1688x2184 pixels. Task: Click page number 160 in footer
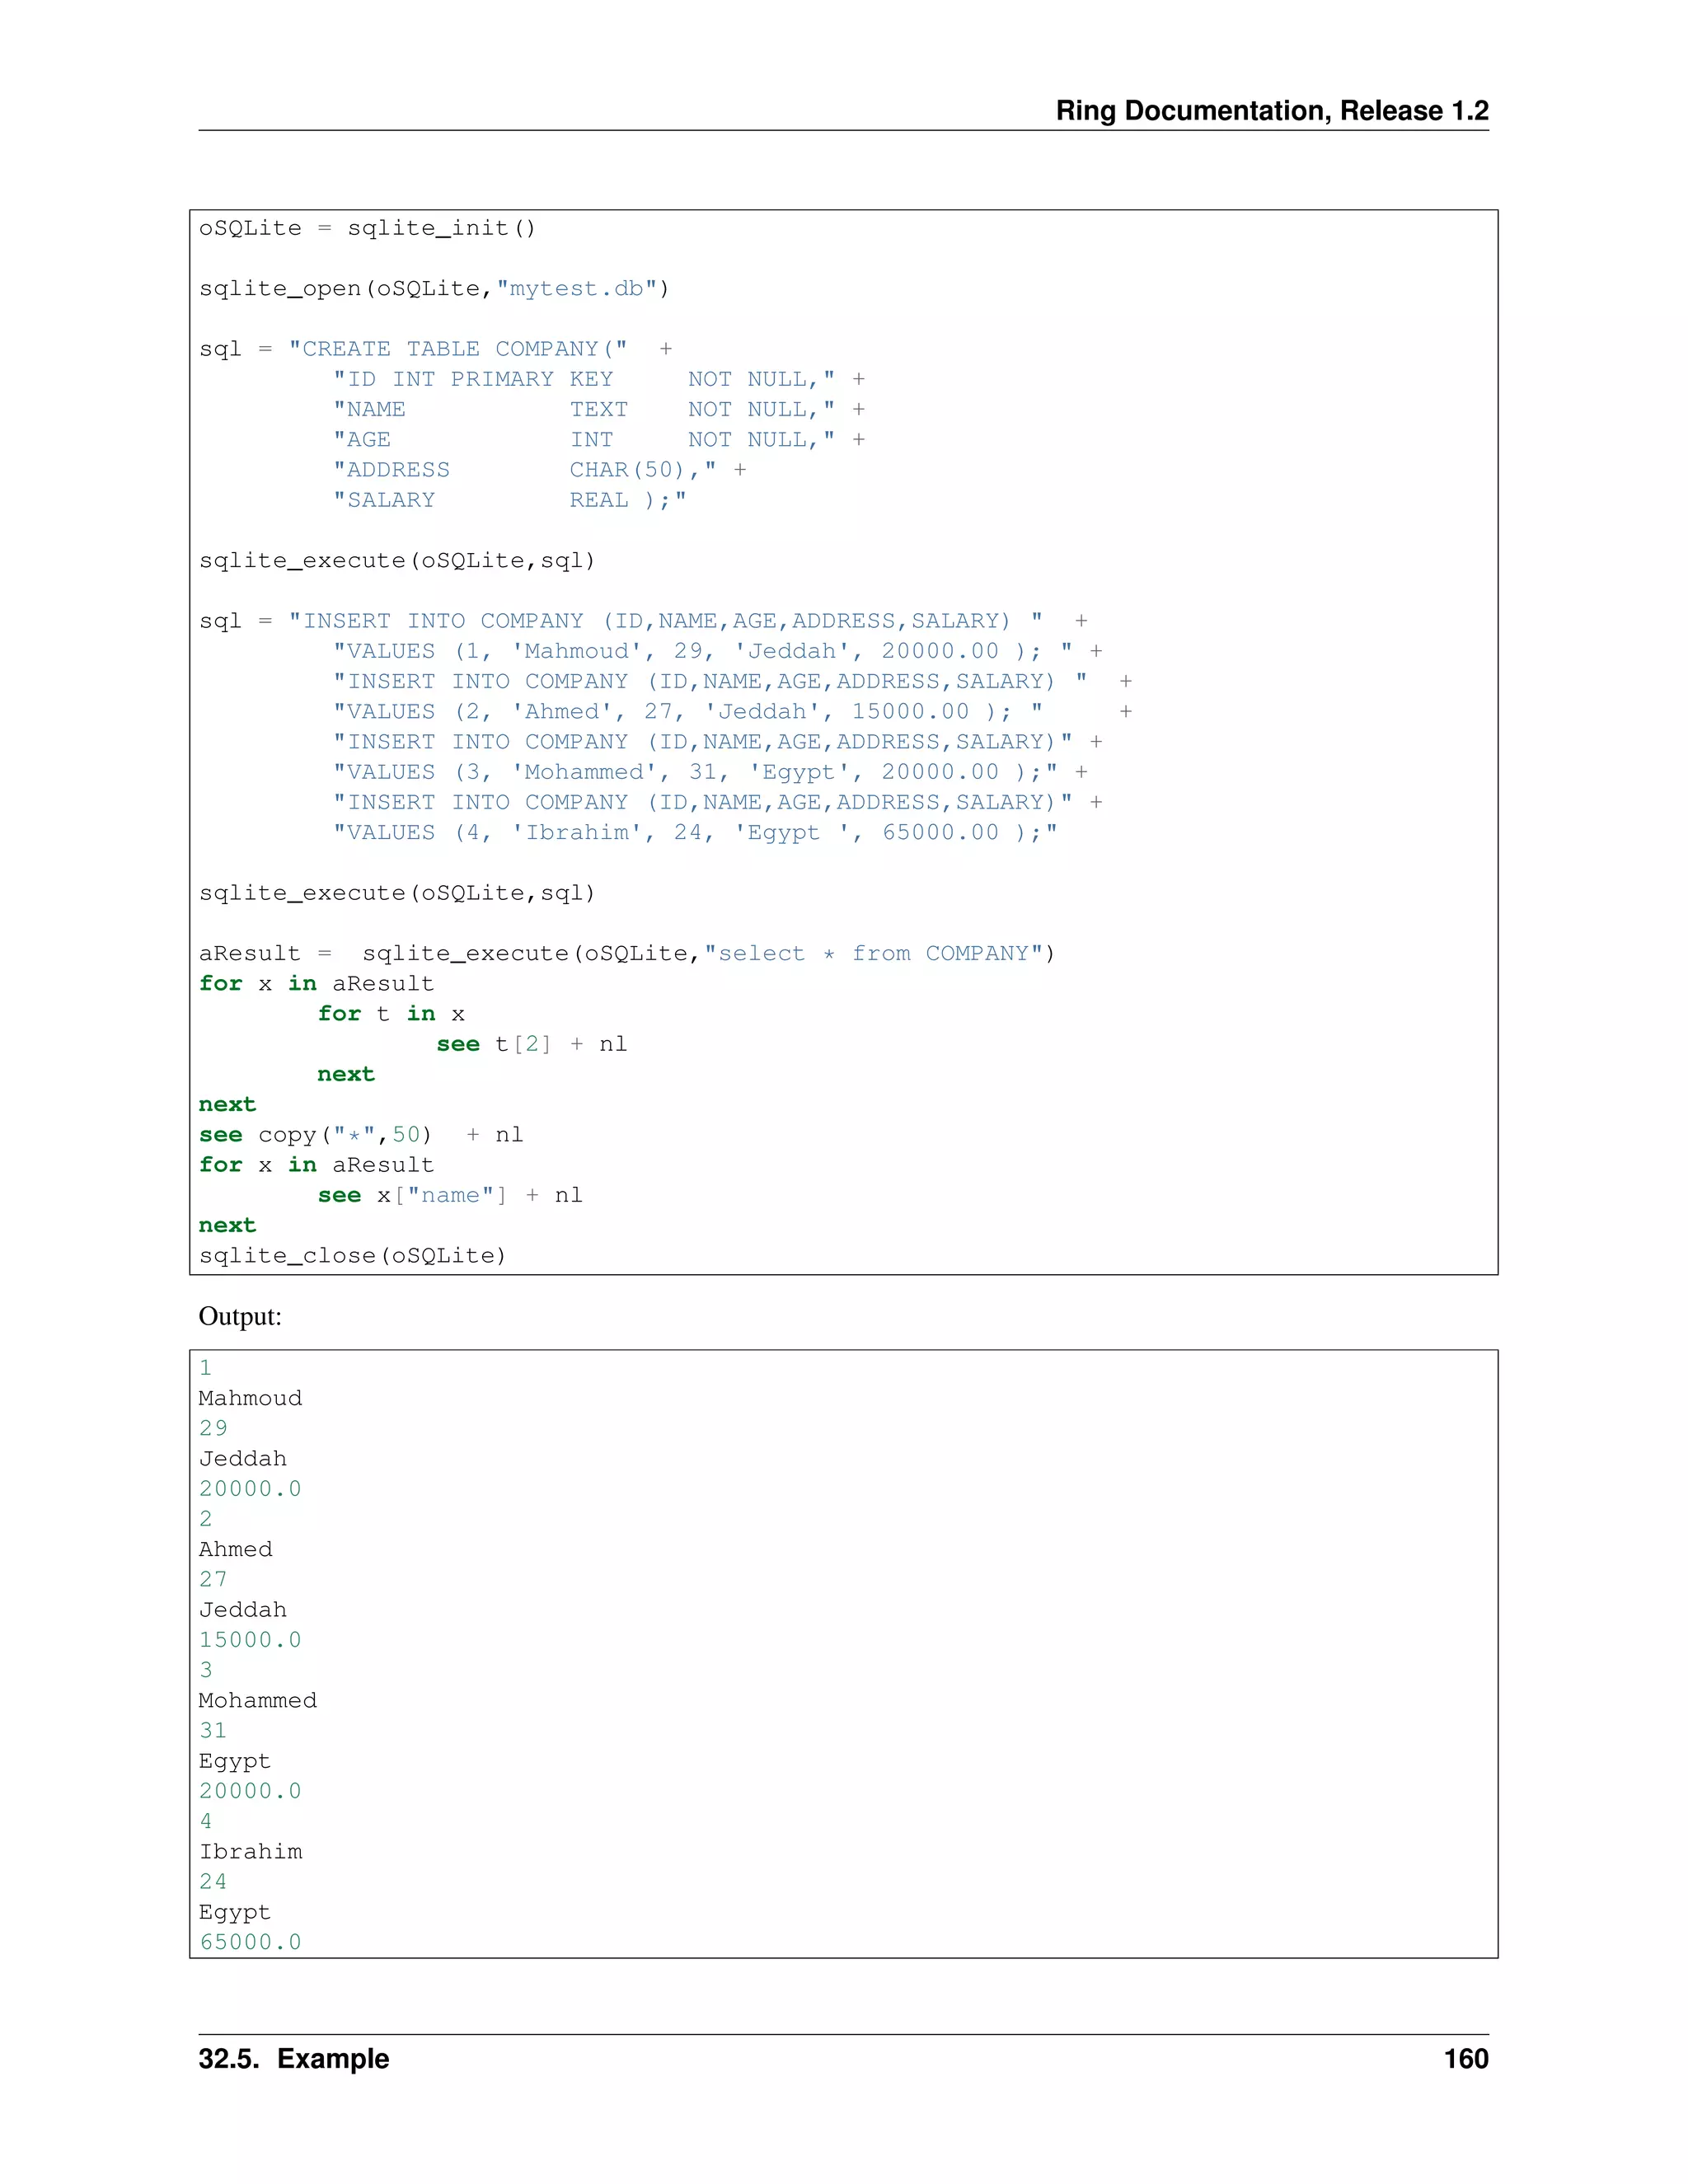tap(1465, 2059)
